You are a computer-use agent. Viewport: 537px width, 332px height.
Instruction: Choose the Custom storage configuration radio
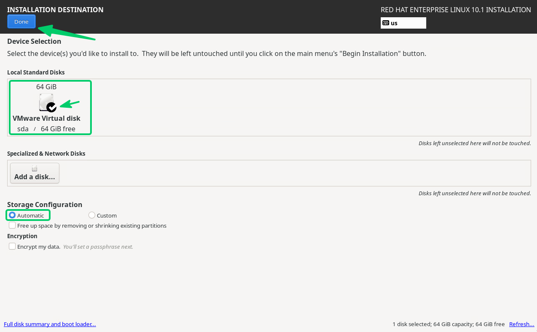tap(92, 215)
